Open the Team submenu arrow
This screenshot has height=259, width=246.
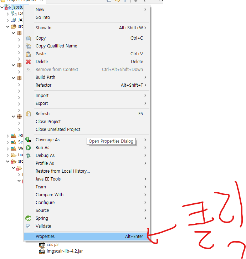pos(145,187)
